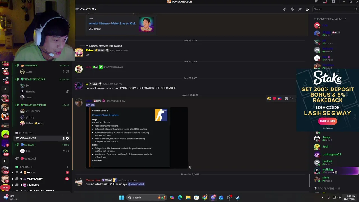This screenshot has width=359, height=202.
Task: Create channel plus icon beside GENERAL
Action: [67, 167]
